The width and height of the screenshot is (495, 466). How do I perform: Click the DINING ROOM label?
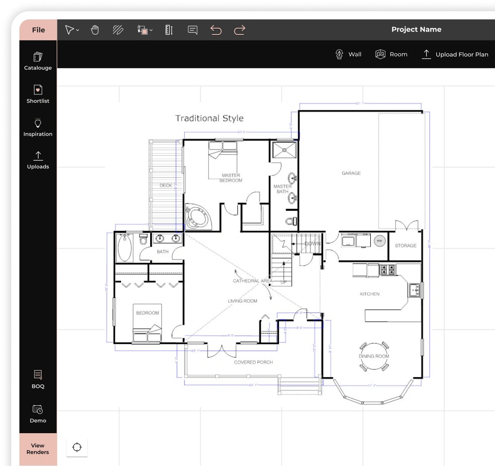tap(374, 356)
